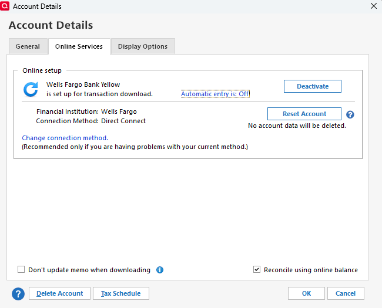
Task: Click info icon next to memo option
Action: [160, 270]
